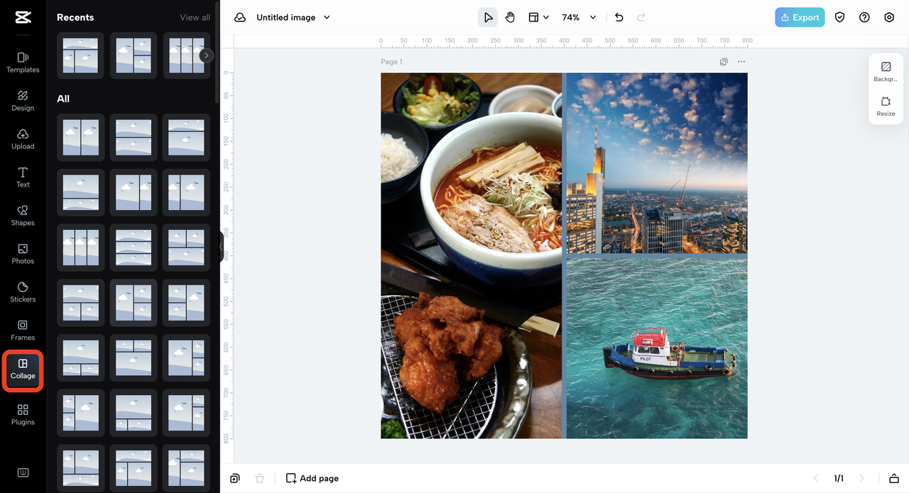Choose the three vertical columns layout under All
The image size is (909, 493).
coord(81,248)
